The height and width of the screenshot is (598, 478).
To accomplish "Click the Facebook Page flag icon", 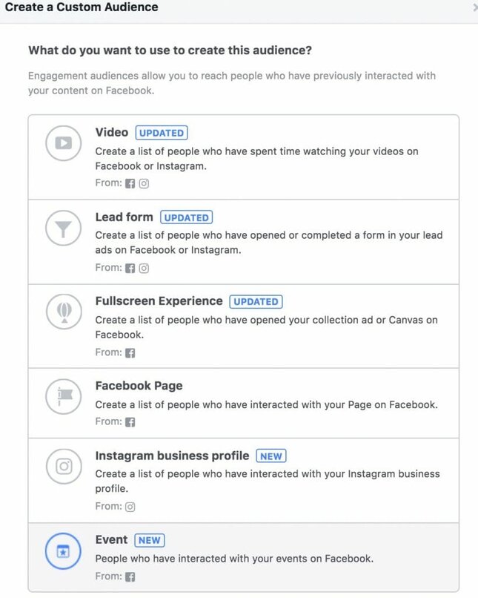I will (x=64, y=397).
